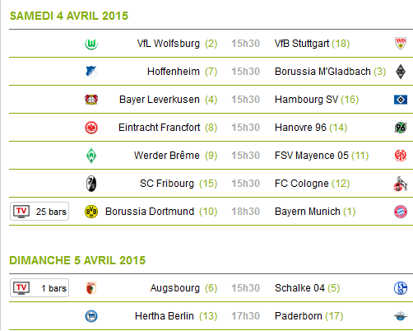Open the SC Fribourg team link
Viewport: 413px width, 331px height.
point(167,184)
